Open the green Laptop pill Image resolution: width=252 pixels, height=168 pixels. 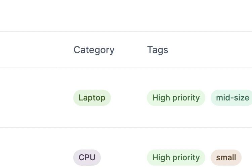pyautogui.click(x=92, y=98)
